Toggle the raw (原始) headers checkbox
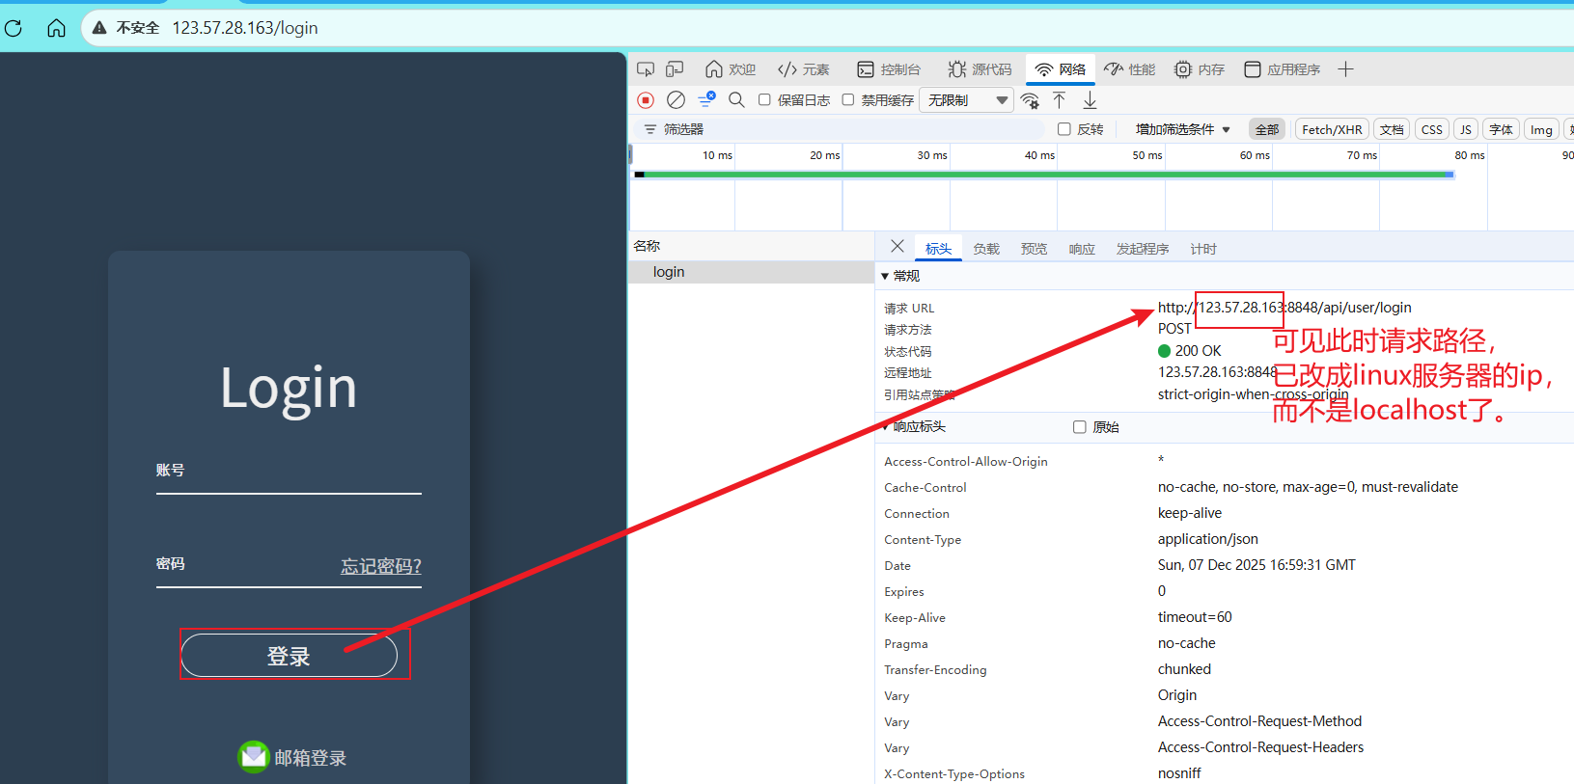Image resolution: width=1574 pixels, height=784 pixels. click(1080, 427)
